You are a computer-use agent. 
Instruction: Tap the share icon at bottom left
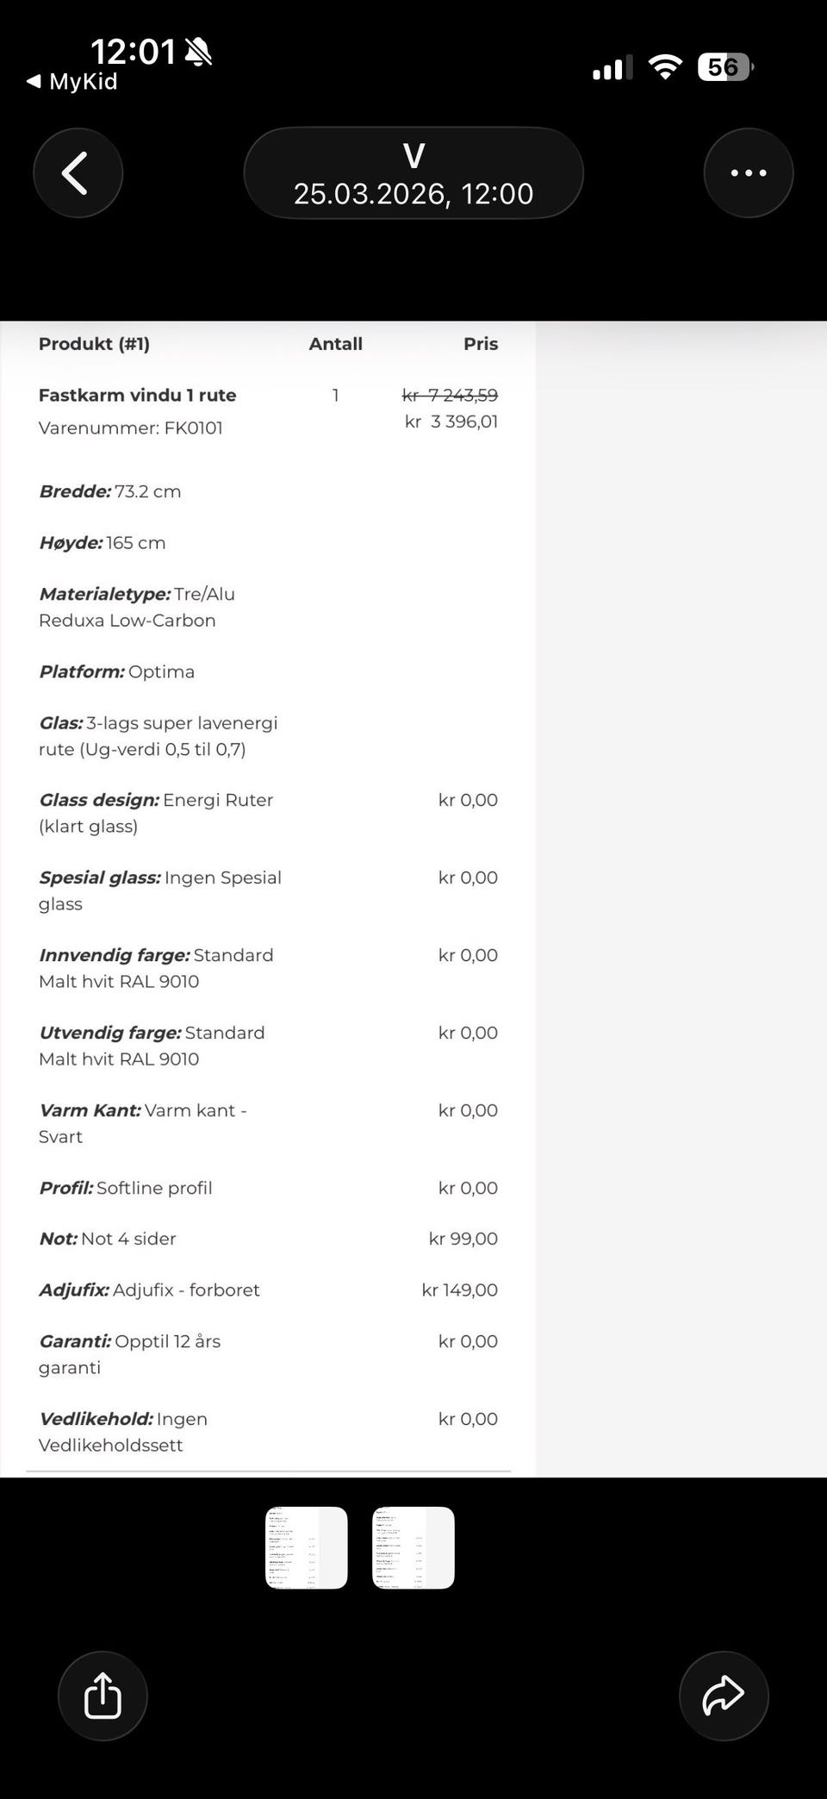pyautogui.click(x=103, y=1696)
